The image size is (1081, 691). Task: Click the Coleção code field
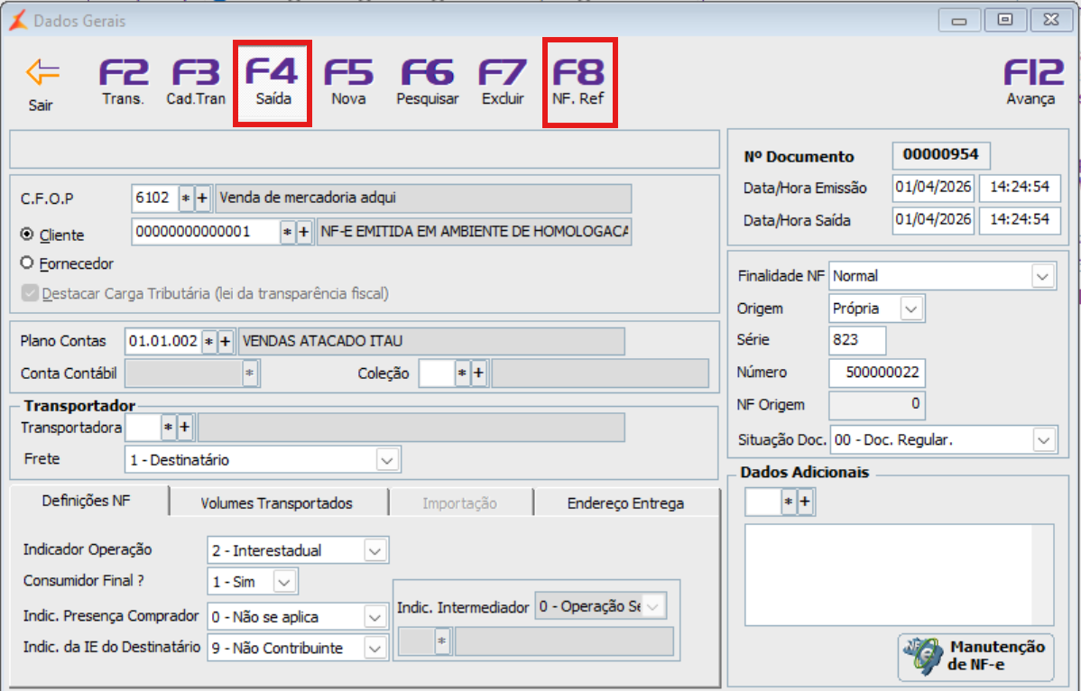(437, 373)
